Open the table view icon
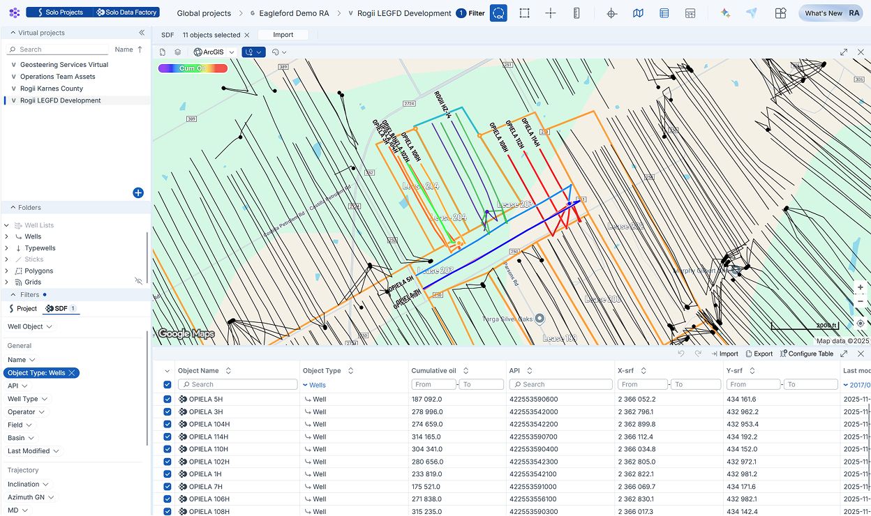Image resolution: width=871 pixels, height=516 pixels. click(664, 13)
